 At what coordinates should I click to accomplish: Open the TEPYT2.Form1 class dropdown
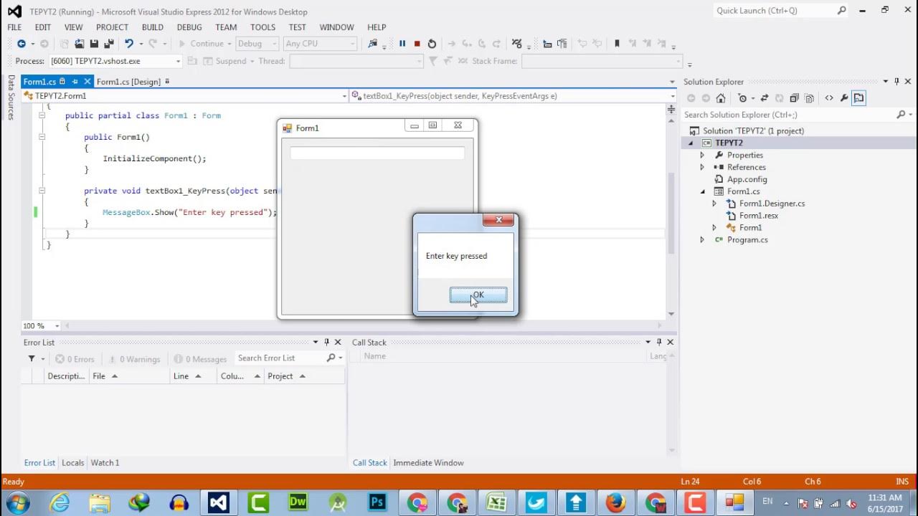tap(344, 96)
